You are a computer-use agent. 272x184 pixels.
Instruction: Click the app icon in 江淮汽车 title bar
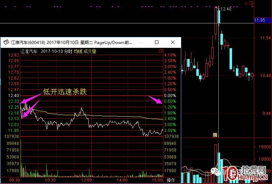pos(6,42)
